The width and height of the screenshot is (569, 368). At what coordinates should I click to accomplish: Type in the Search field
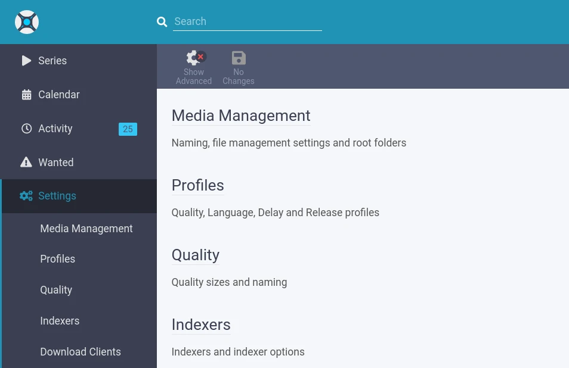247,22
